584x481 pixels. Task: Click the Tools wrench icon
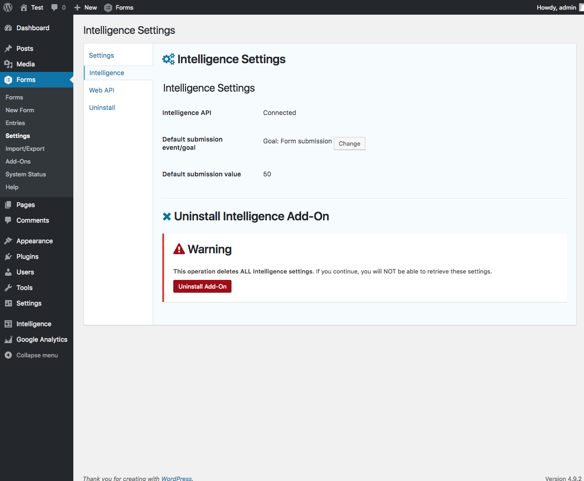(x=8, y=288)
